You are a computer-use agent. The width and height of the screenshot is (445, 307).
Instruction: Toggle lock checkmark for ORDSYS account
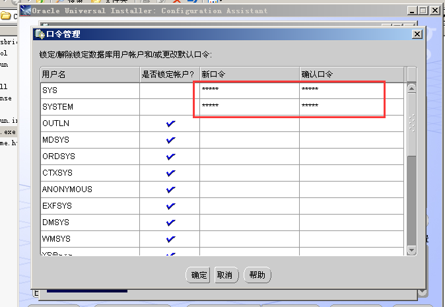170,156
